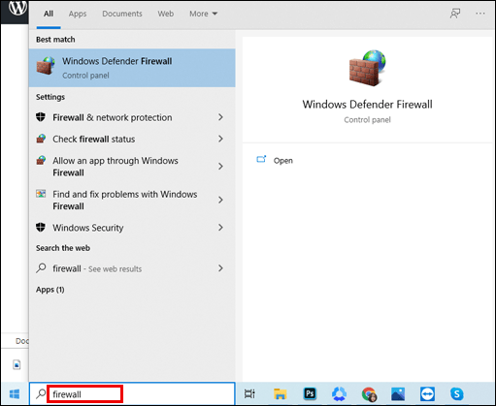Switch to the Web tab
The height and width of the screenshot is (406, 496).
tap(166, 14)
